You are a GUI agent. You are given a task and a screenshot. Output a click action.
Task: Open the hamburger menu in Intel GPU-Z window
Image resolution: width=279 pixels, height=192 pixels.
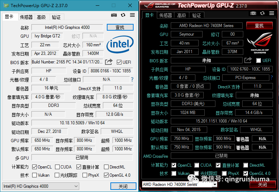point(132,15)
